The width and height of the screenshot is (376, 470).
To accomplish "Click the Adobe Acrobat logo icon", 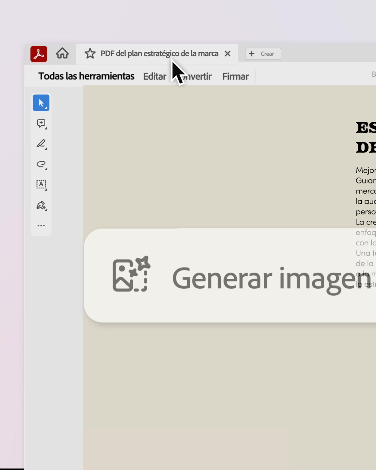I will tap(39, 54).
